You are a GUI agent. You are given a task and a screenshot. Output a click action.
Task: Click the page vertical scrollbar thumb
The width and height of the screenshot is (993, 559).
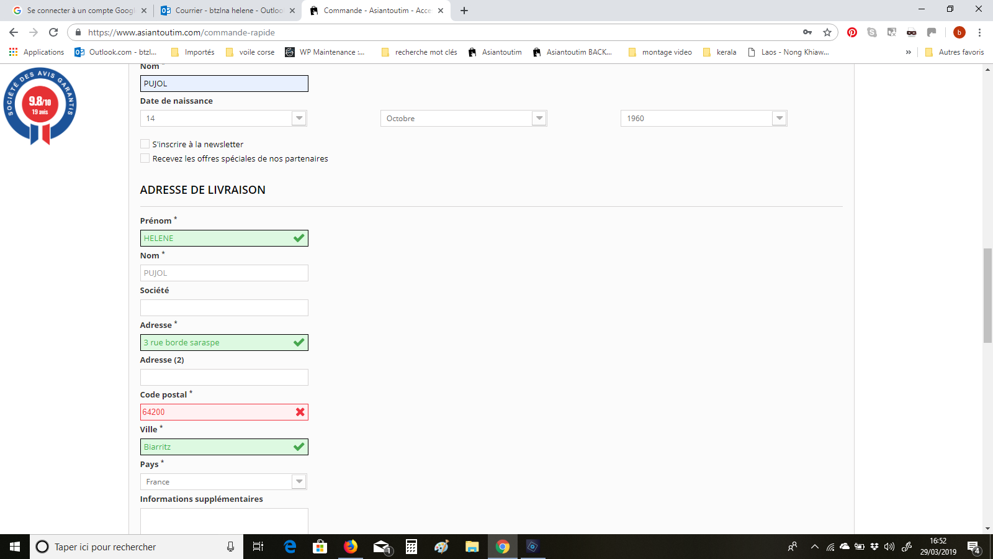987,296
